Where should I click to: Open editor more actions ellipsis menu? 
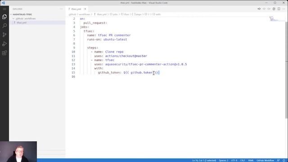click(284, 9)
